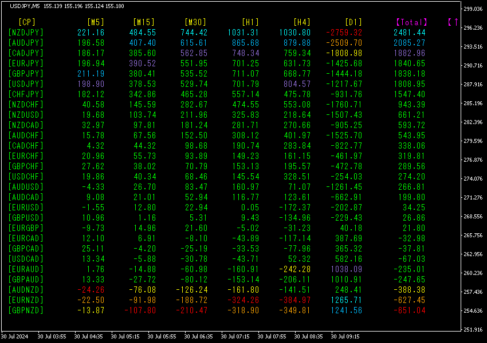Select the [EURAUD] pair label
Image resolution: width=487 pixels, height=343 pixels.
pos(26,269)
